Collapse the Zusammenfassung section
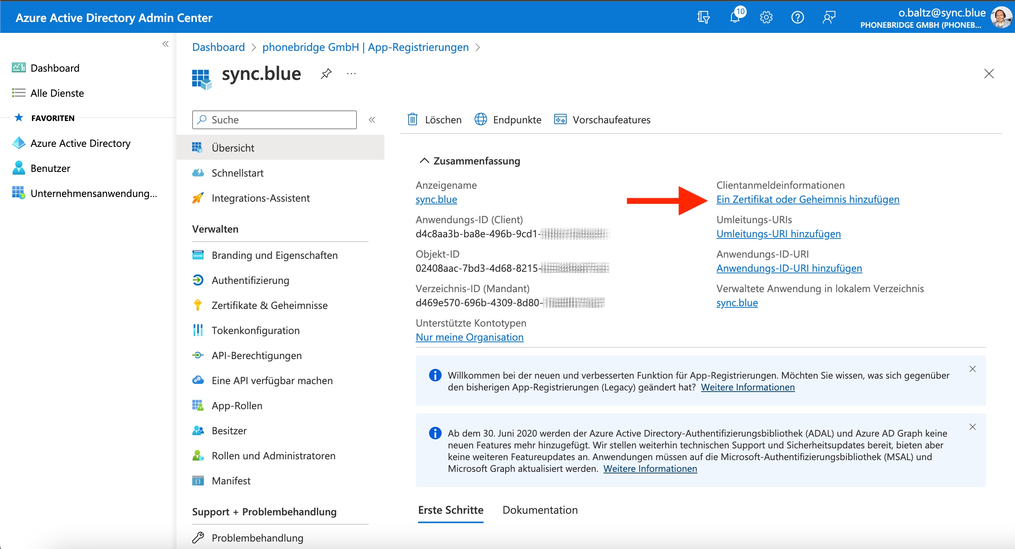Image resolution: width=1015 pixels, height=549 pixels. point(424,161)
